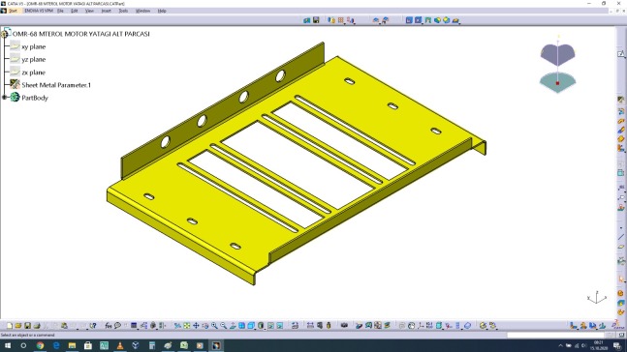627x352 pixels.
Task: Click the Paste icon in bottom toolbar
Action: coord(64,326)
